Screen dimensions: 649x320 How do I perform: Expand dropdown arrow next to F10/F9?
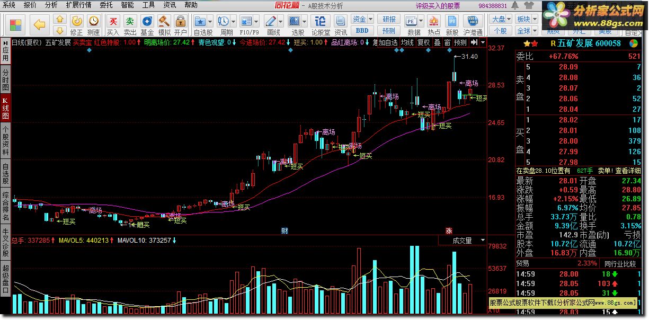(x=256, y=21)
